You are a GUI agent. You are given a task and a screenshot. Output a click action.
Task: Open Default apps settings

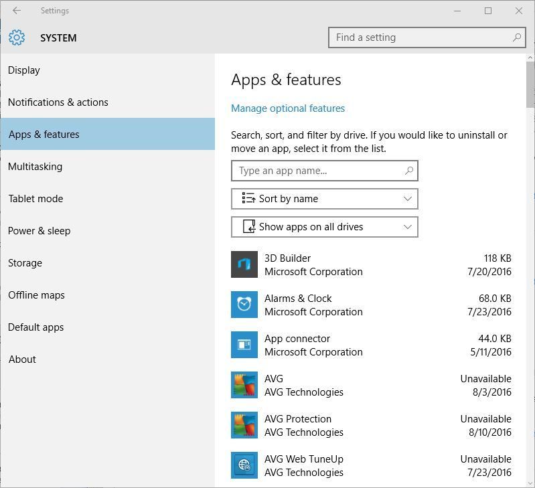tap(108, 327)
